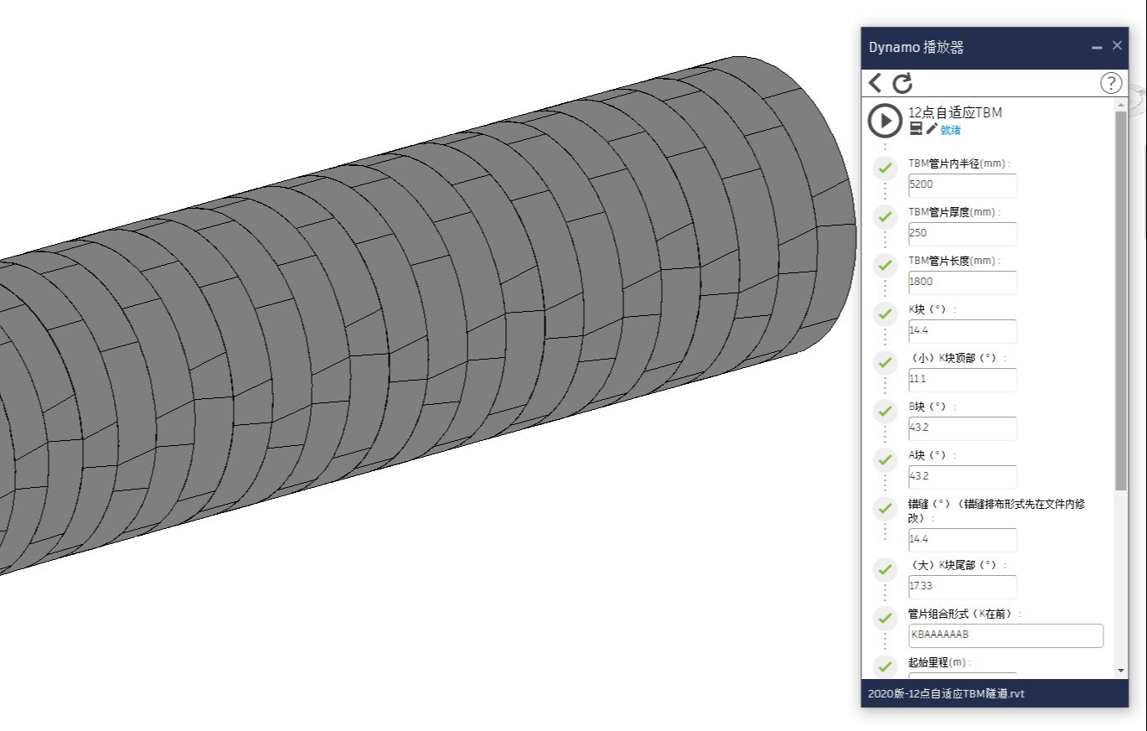This screenshot has height=731, width=1147.
Task: Open Dynamo Player help via question mark icon
Action: tap(1110, 83)
